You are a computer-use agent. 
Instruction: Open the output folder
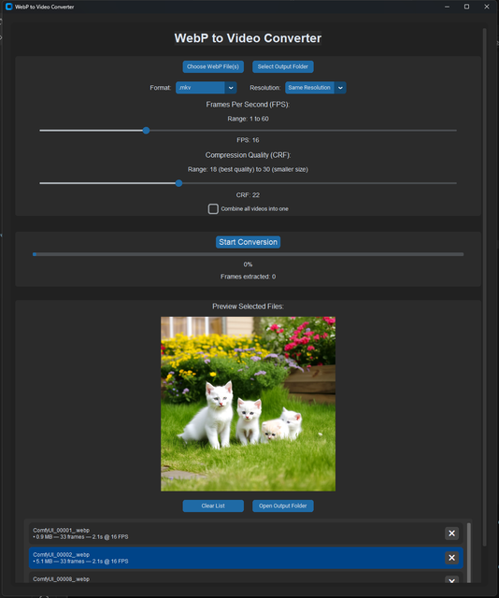[x=283, y=506]
